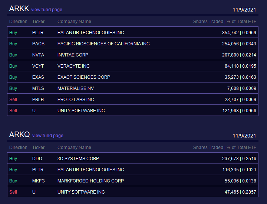
Task: Select the PLTR buy row in ARKK
Action: (x=133, y=32)
